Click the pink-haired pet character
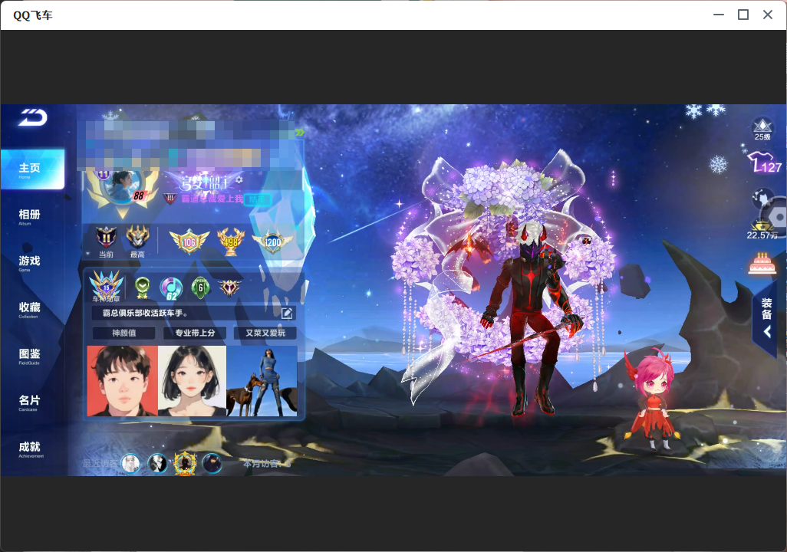 pos(651,399)
